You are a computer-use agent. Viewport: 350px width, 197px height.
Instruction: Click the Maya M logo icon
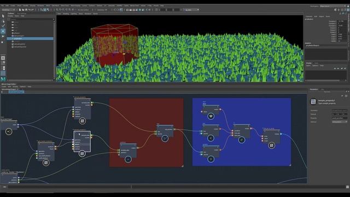tap(3, 79)
